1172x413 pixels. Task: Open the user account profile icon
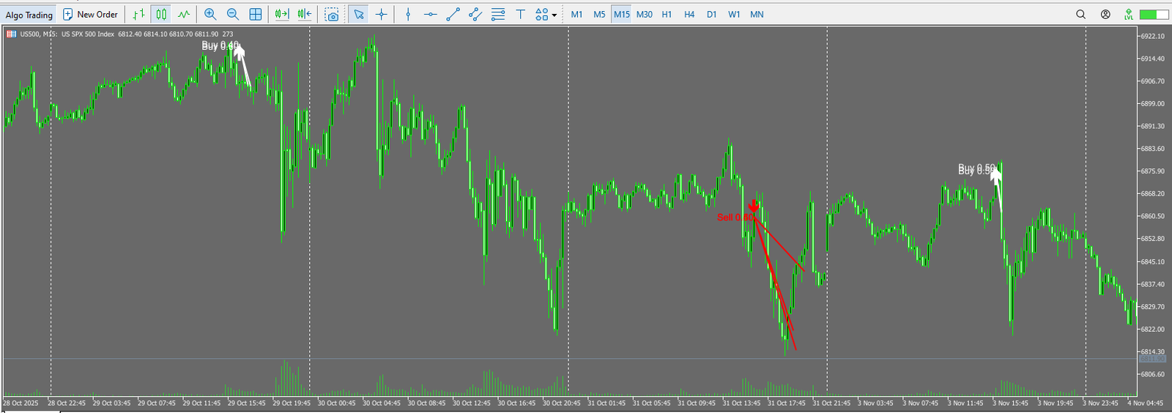pyautogui.click(x=1105, y=15)
